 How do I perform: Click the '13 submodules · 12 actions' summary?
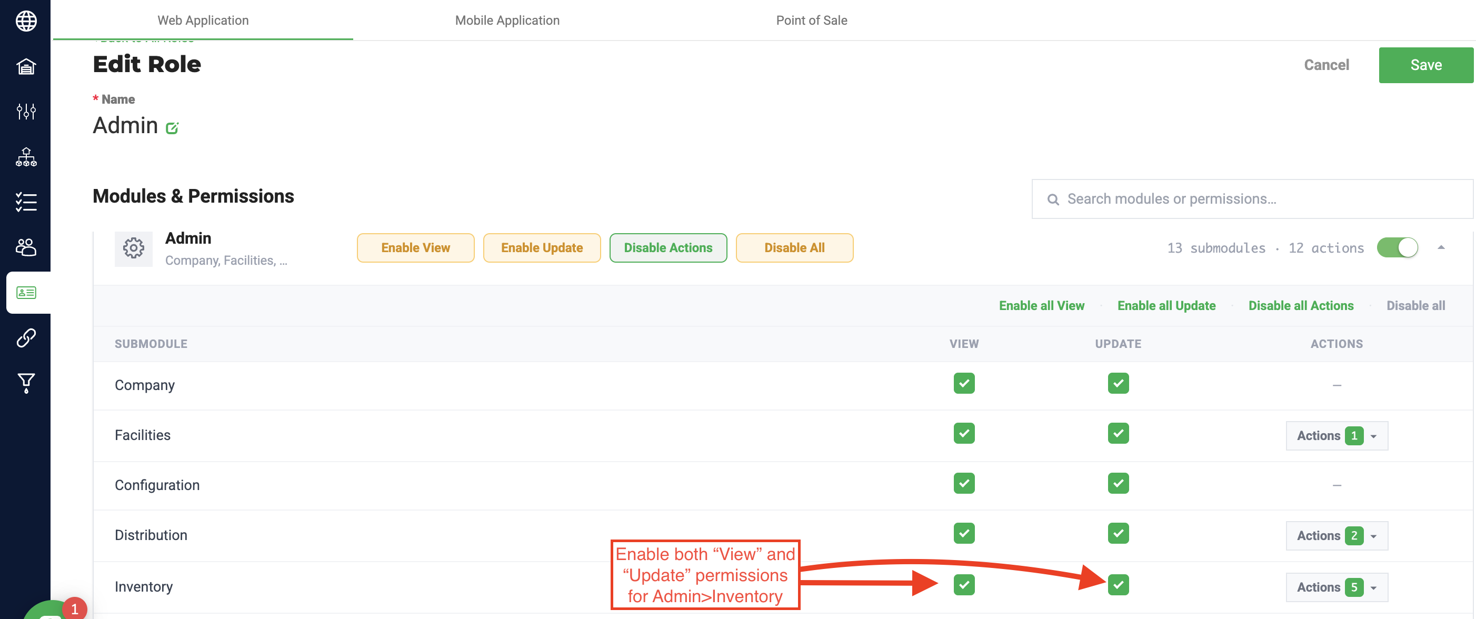point(1265,248)
